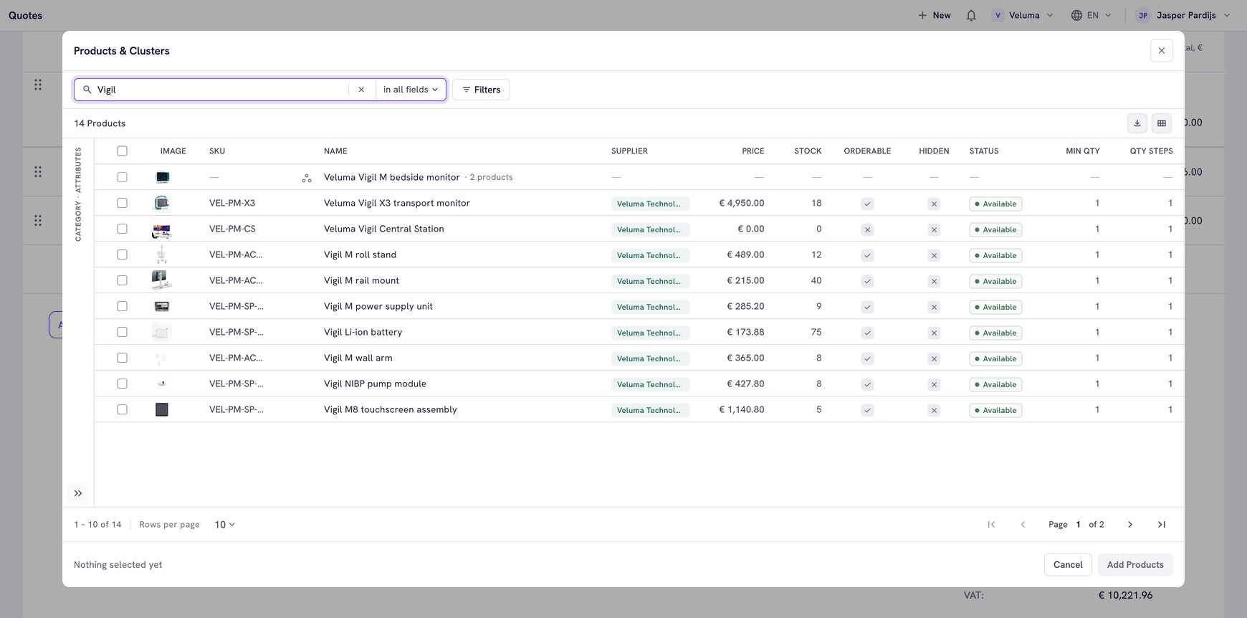Sort by the Price column header
The height and width of the screenshot is (618, 1247).
point(753,151)
